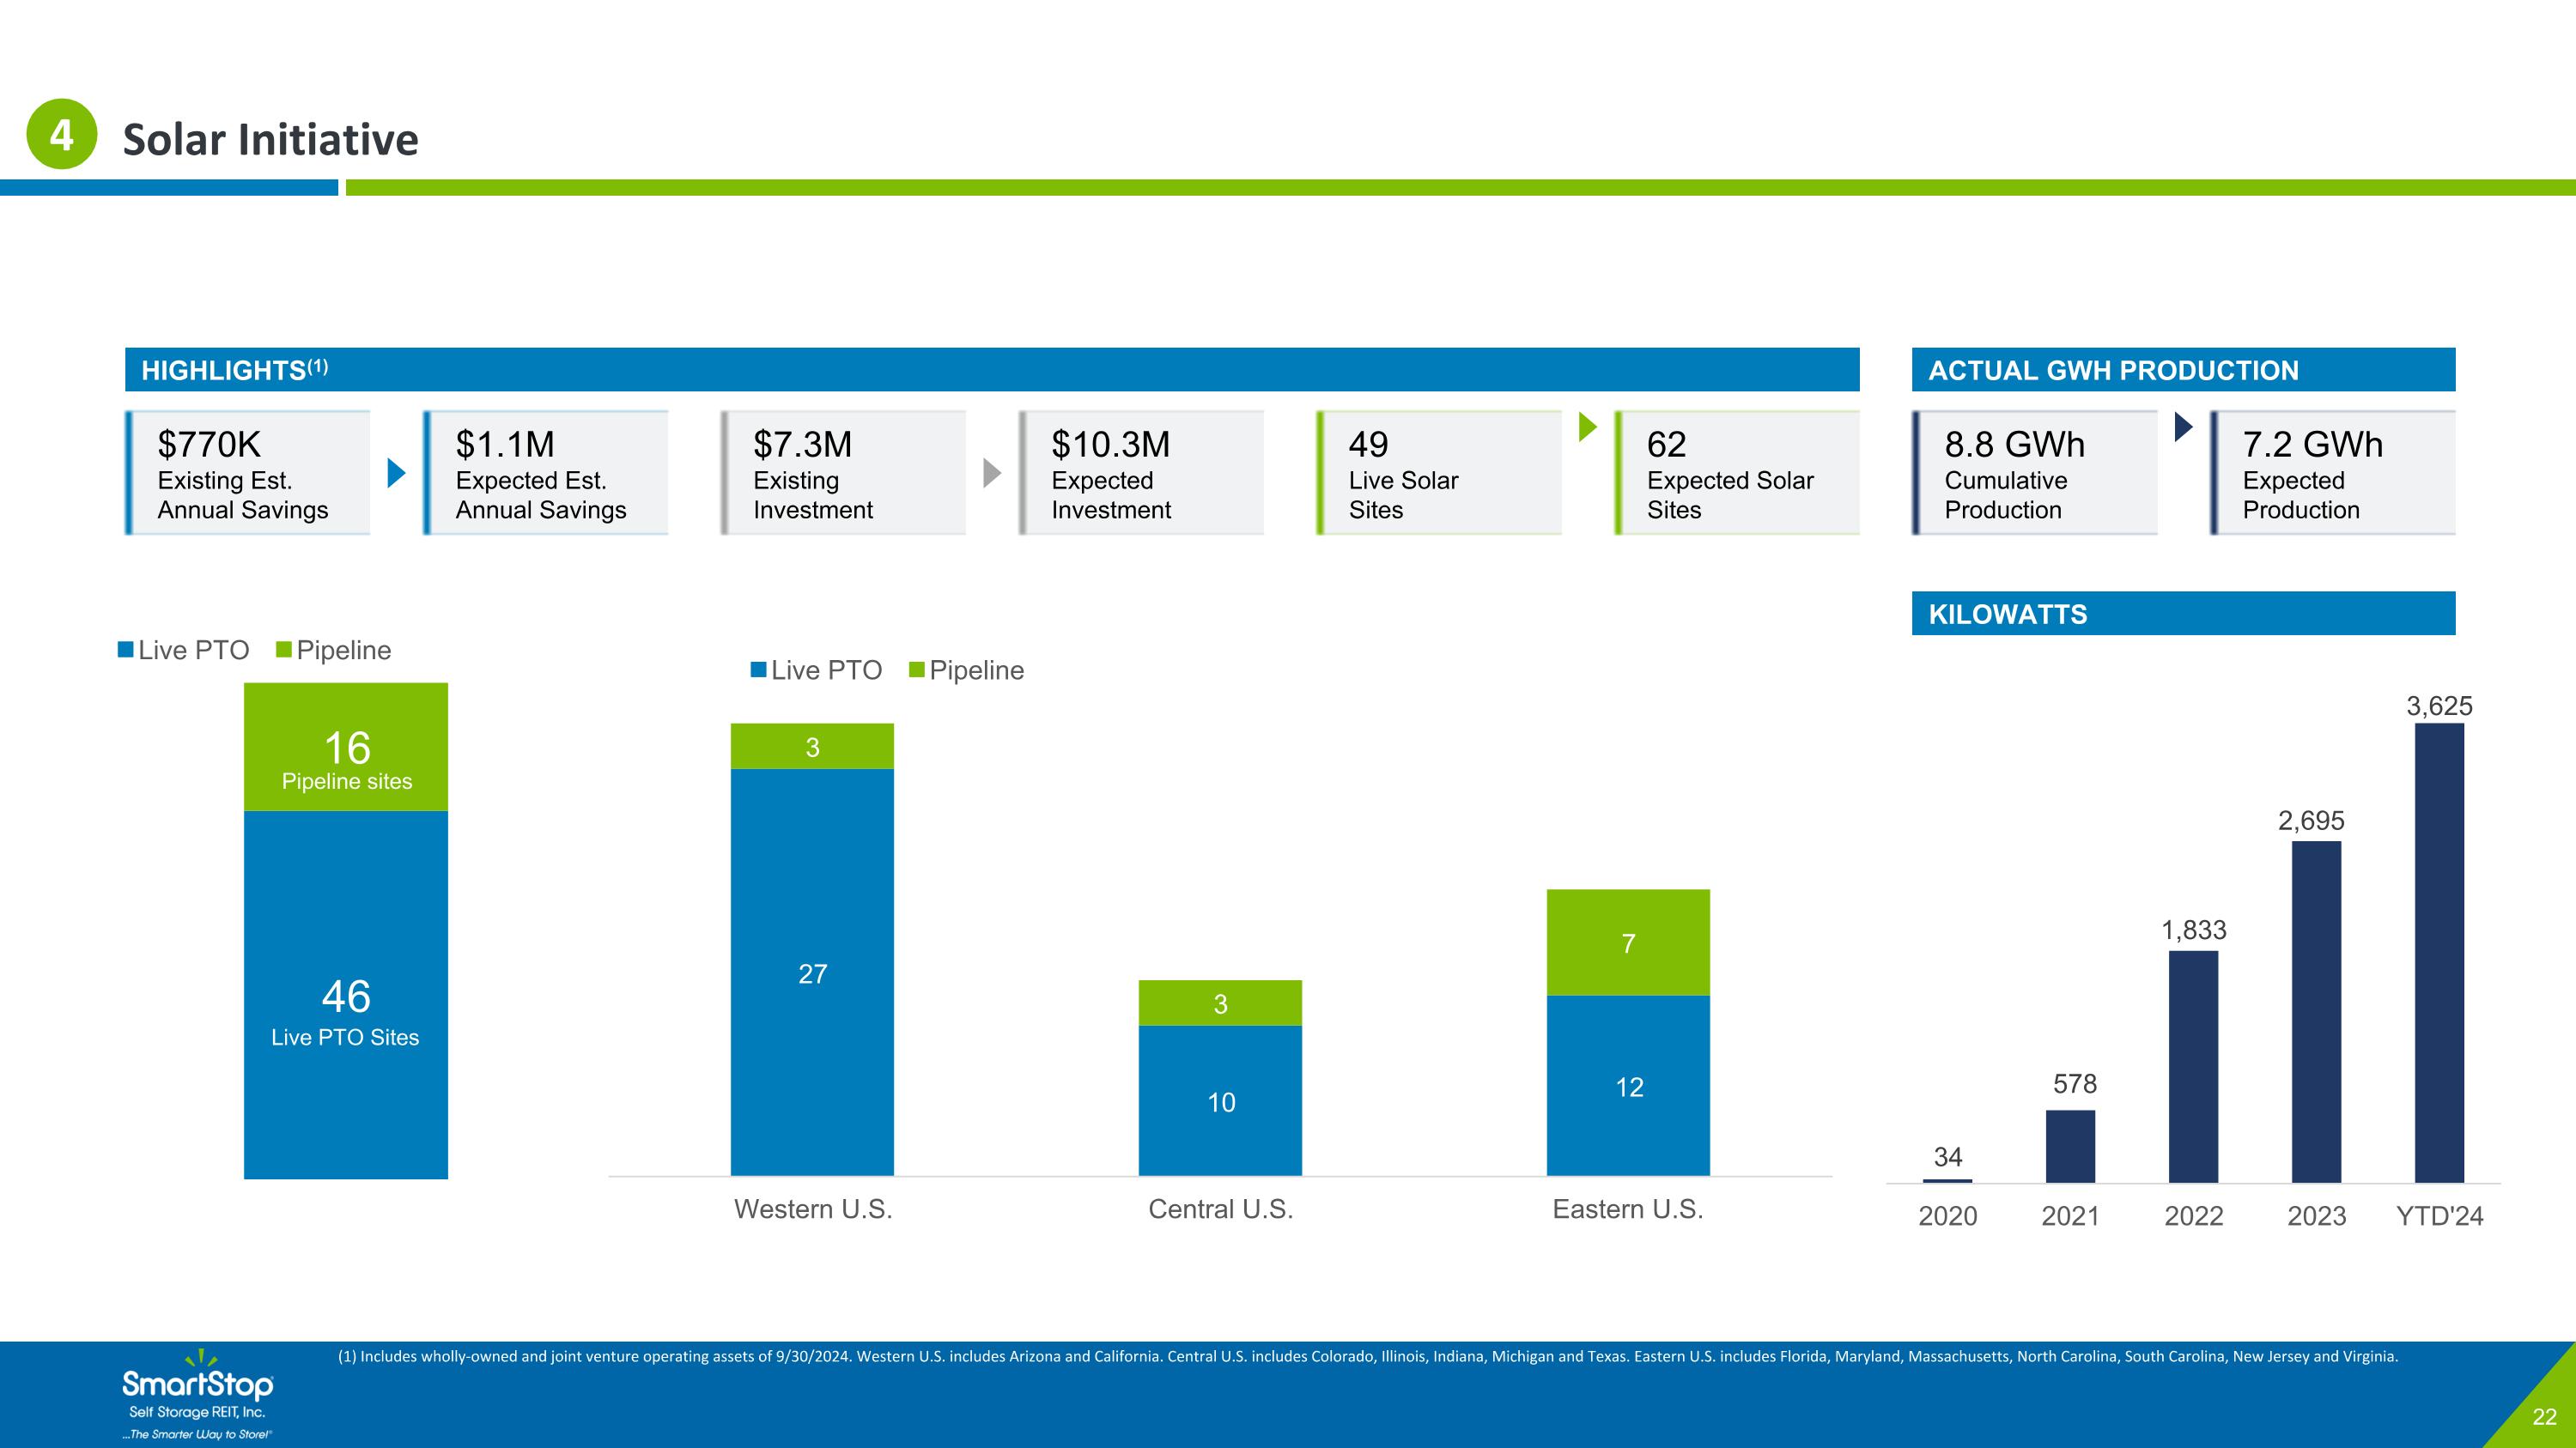Click the YTD'24 axis label

point(2439,1216)
